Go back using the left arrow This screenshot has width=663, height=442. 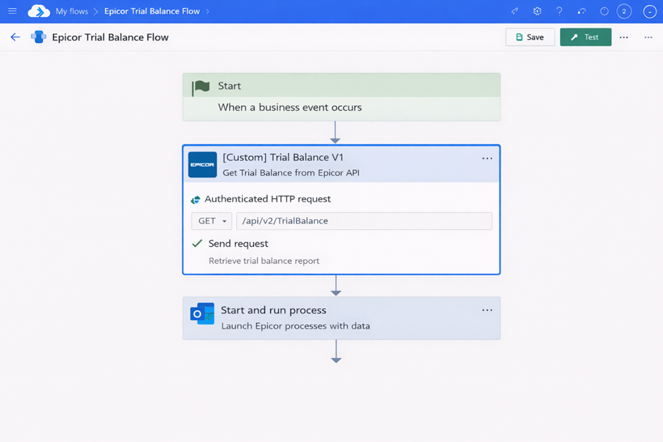click(15, 37)
